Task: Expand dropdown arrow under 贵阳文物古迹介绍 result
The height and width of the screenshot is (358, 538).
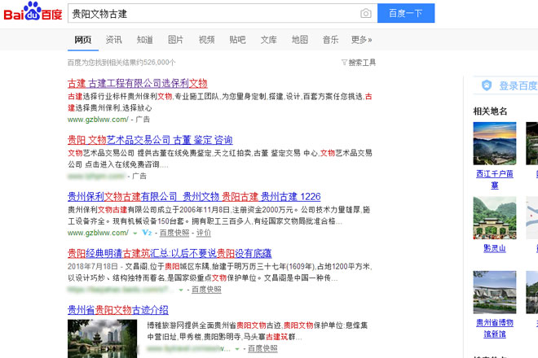Action: 236,349
